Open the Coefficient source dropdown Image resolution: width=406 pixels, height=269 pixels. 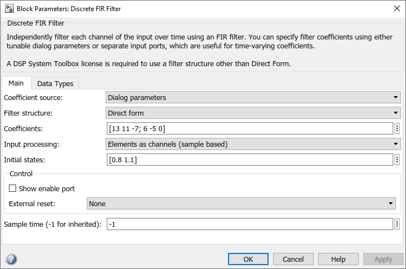[253, 97]
